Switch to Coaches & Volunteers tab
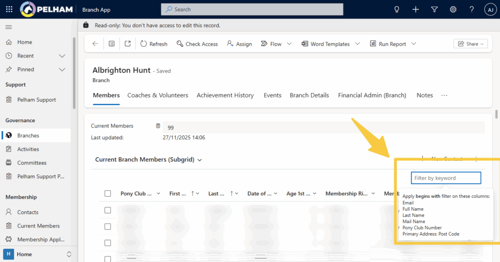 pyautogui.click(x=158, y=95)
